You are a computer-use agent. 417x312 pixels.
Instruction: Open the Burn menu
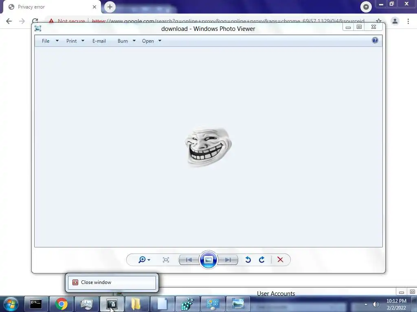coord(123,41)
